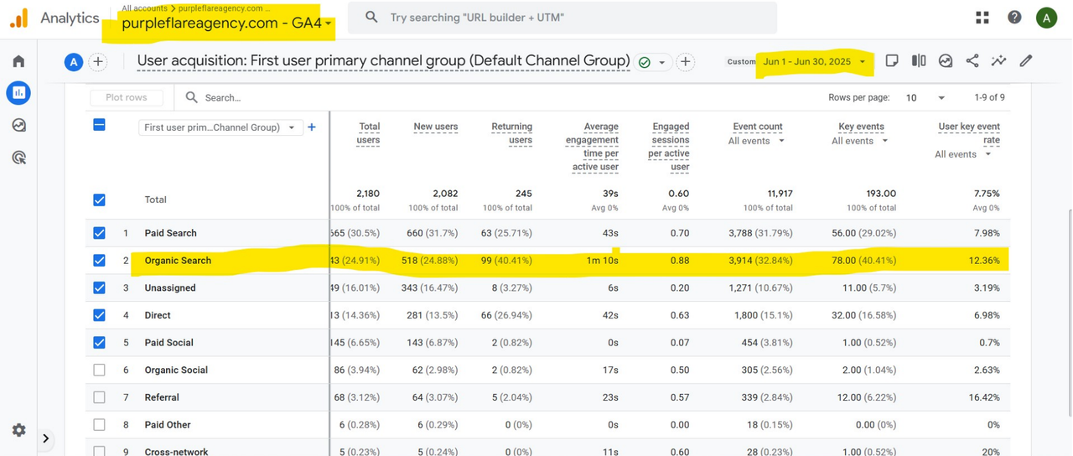Customize report pencil icon
Viewport: 1073px width, 456px height.
(1025, 61)
